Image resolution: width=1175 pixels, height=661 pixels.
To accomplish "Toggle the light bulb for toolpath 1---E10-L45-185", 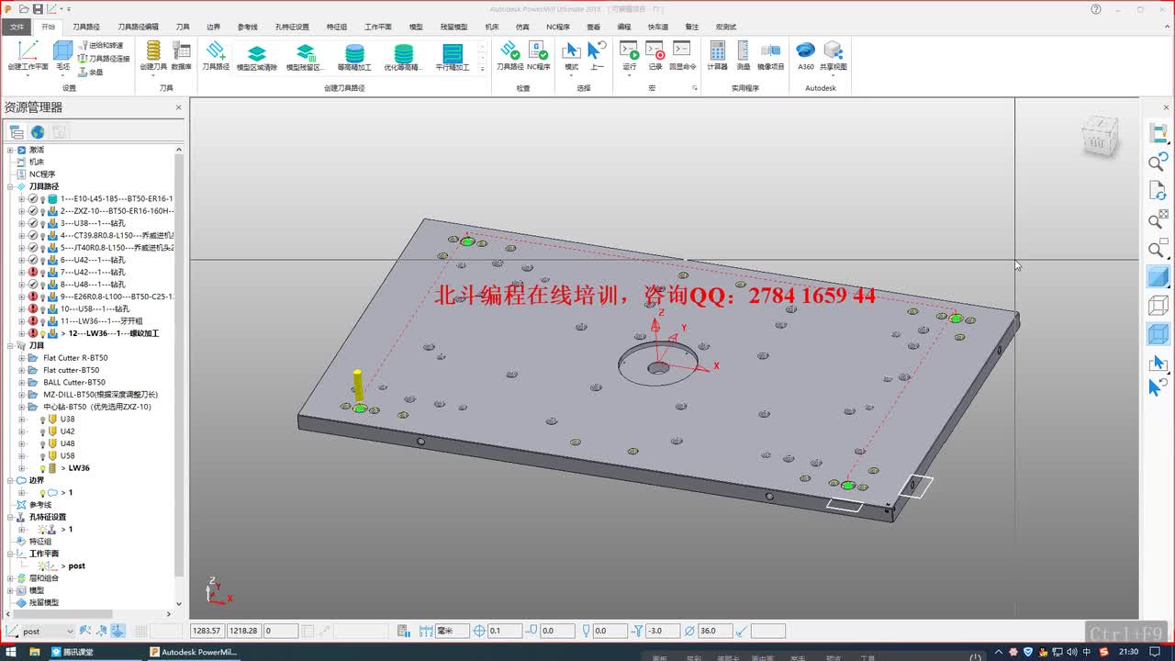I will coord(42,199).
